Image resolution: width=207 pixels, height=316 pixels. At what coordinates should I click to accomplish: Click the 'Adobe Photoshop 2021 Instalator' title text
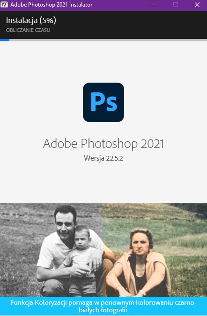52,5
